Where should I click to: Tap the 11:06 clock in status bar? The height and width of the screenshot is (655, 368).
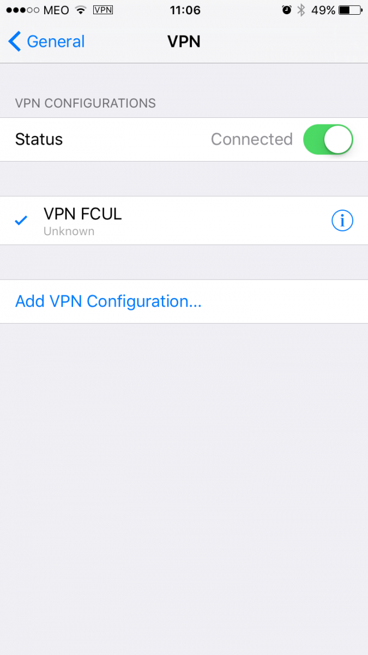click(185, 10)
